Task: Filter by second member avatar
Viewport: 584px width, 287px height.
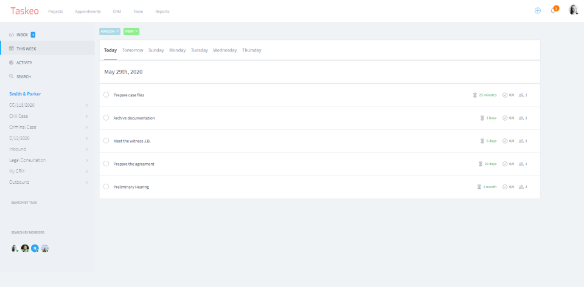Action: click(x=24, y=248)
